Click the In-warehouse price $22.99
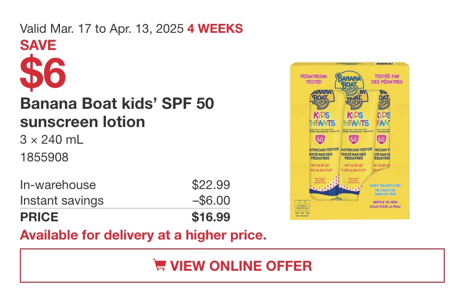Viewport: 462px width, 302px height. [x=211, y=185]
